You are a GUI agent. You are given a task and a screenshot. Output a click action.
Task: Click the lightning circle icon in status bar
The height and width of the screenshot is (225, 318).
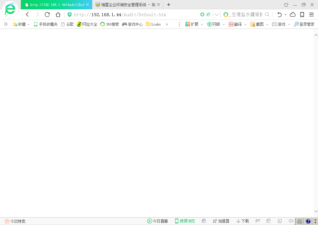pyautogui.click(x=204, y=221)
